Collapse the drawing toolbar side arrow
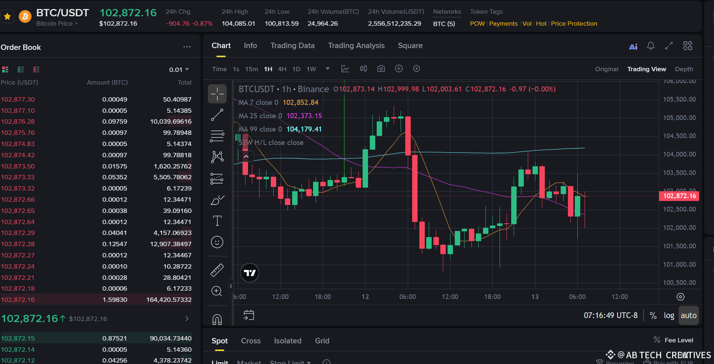Viewport: 714px width, 364px height. (231, 286)
